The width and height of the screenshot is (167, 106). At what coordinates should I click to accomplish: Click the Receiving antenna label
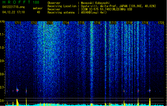point(61,12)
